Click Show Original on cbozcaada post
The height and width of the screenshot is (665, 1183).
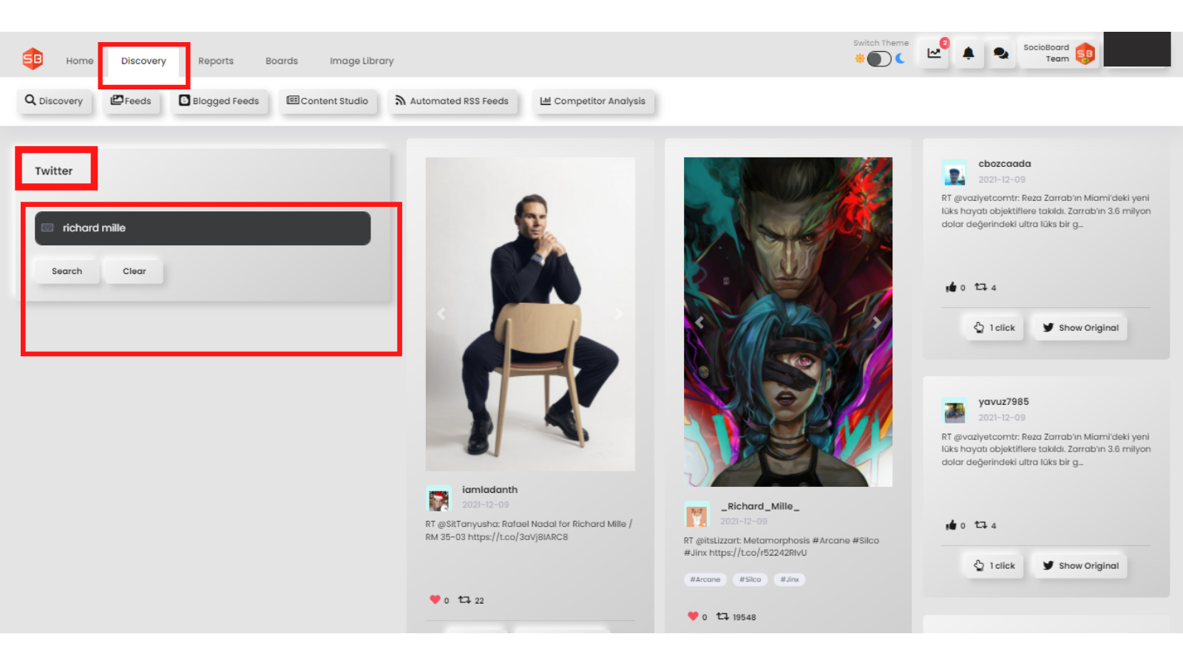coord(1080,327)
